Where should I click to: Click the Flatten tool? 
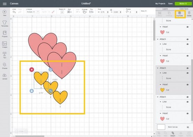pyautogui.click(x=181, y=133)
